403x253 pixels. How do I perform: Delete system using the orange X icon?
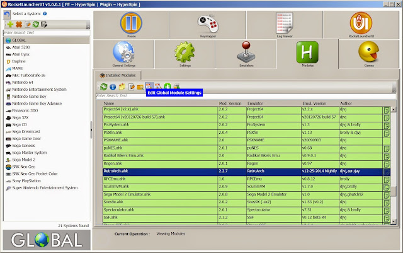pos(19,25)
